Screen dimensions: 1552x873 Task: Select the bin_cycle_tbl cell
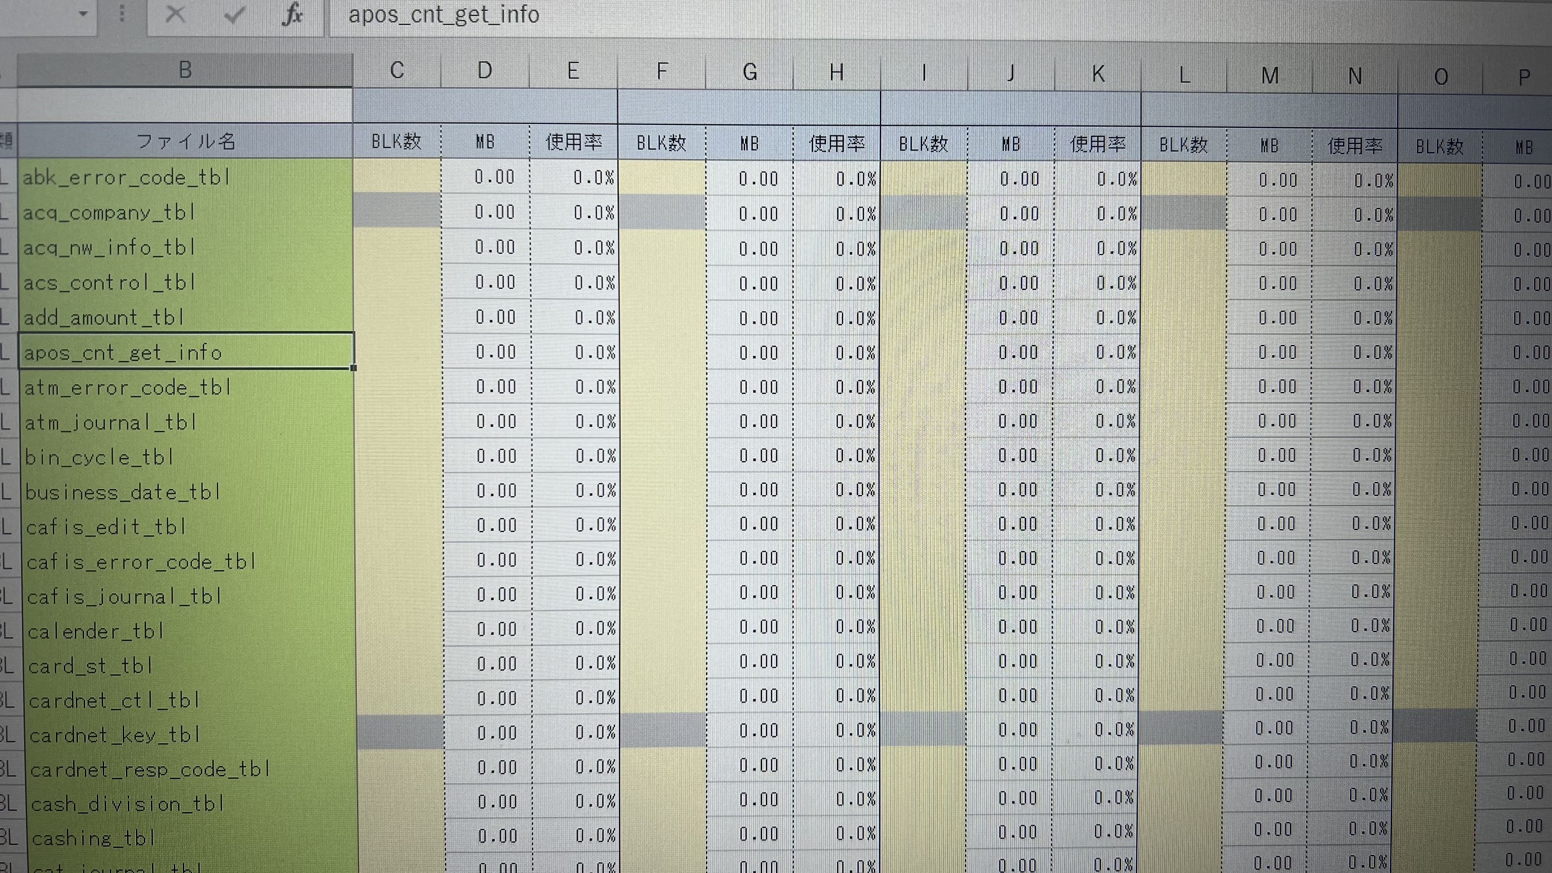tap(189, 457)
